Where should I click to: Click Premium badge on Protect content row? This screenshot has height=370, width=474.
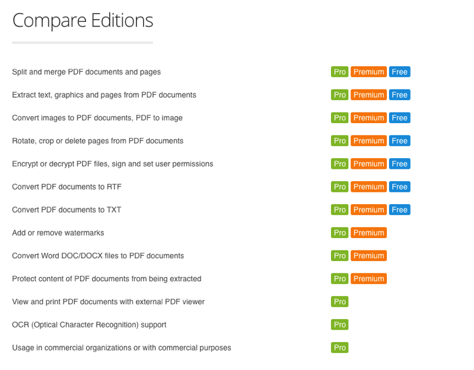tap(368, 279)
